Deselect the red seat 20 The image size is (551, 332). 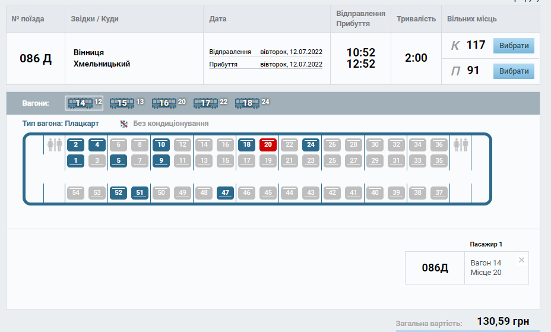coord(268,144)
